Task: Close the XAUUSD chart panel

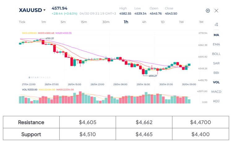Action: coord(217,11)
